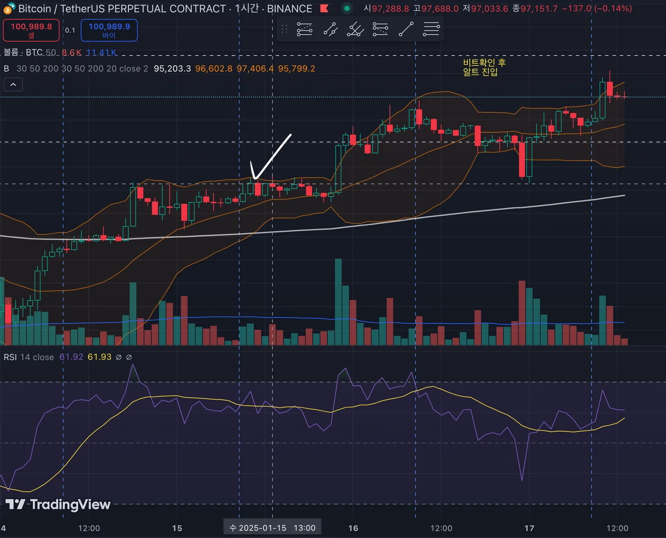Click the Bitcoin symbol logo icon
The height and width of the screenshot is (538, 666).
click(x=8, y=9)
